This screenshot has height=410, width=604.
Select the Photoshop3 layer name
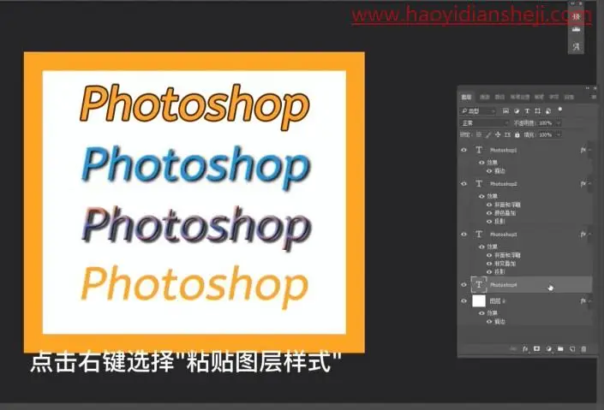coord(504,234)
